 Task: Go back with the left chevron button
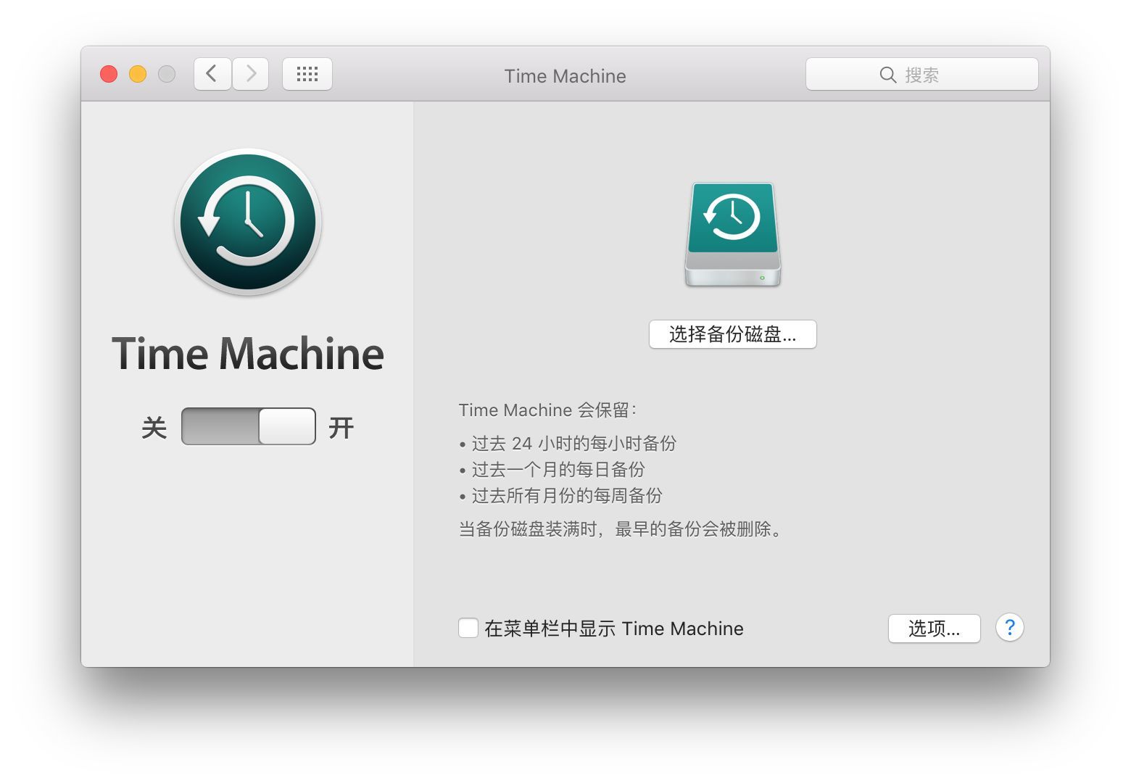(x=212, y=74)
